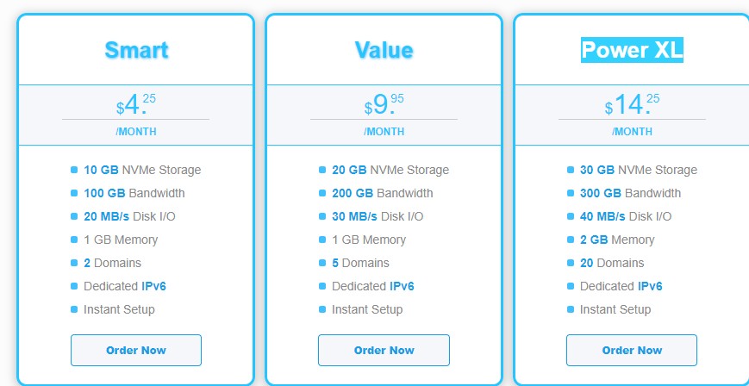Click the $9.95 monthly price
The height and width of the screenshot is (386, 749).
[384, 105]
